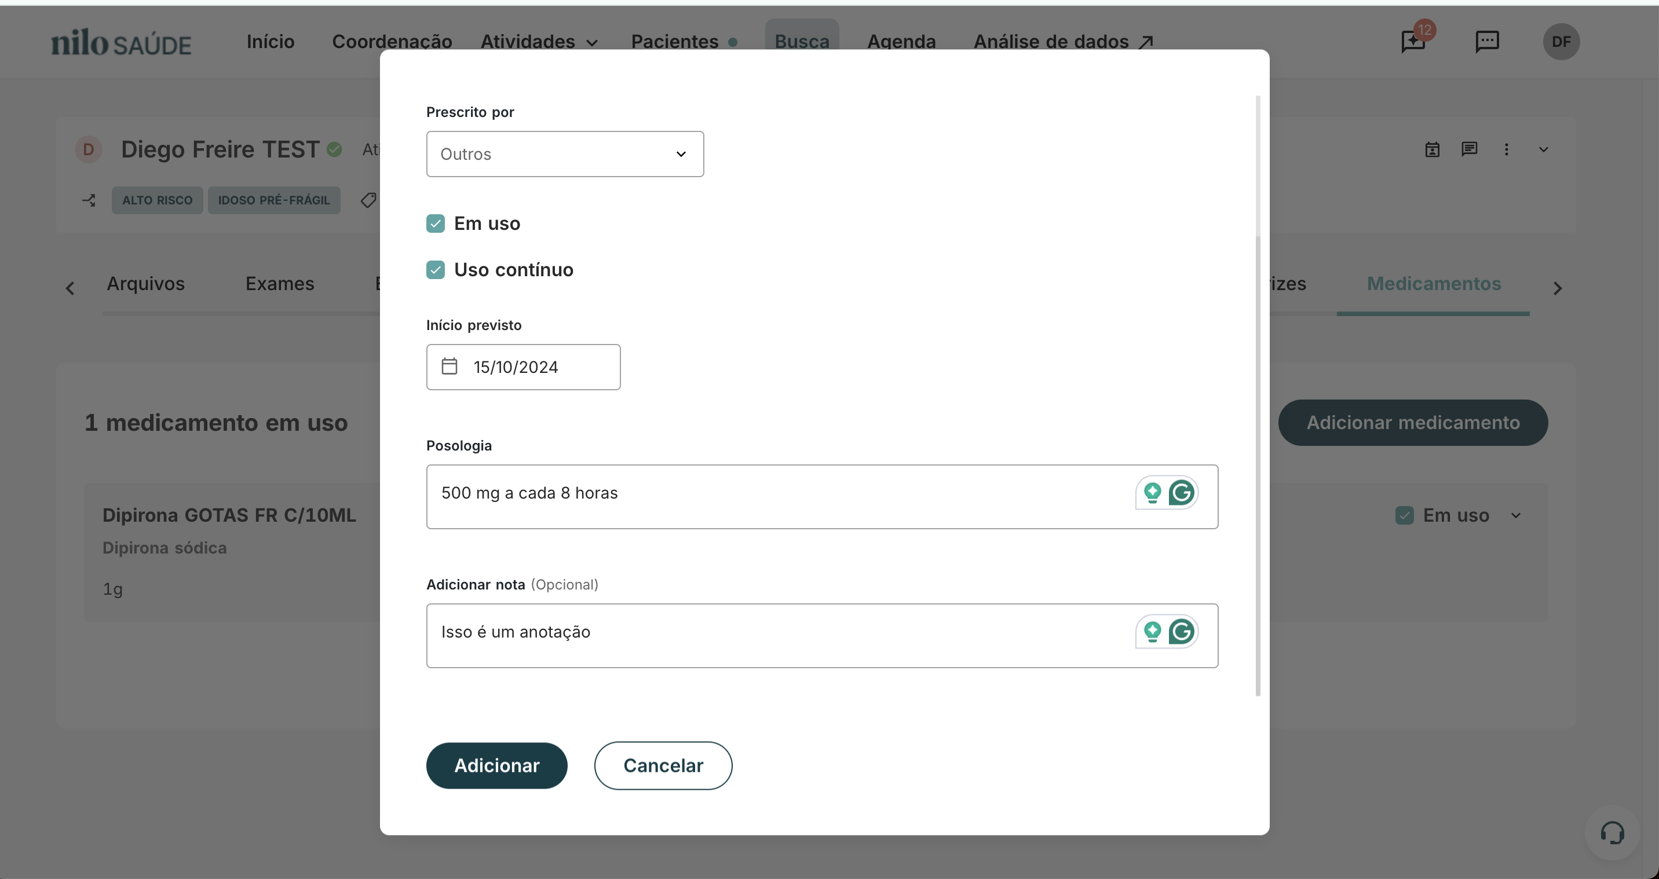This screenshot has width=1659, height=879.
Task: Uncheck the Em uso checkbox in the dialog
Action: (436, 223)
